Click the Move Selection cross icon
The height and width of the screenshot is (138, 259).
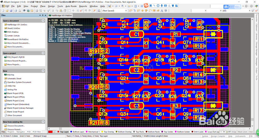[73, 11]
